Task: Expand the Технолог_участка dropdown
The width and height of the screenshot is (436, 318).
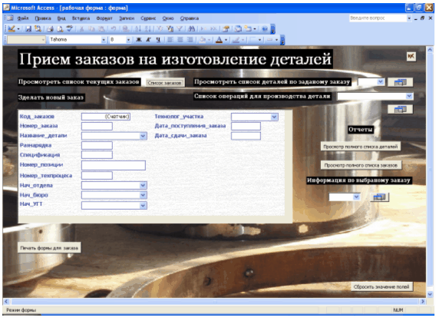Action: [274, 117]
